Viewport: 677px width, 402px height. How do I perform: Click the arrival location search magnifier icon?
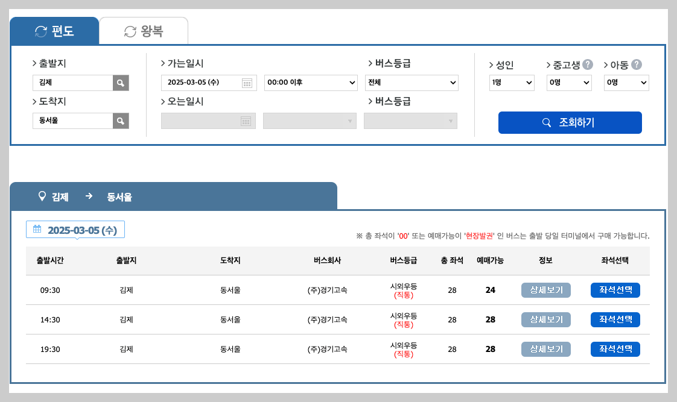pyautogui.click(x=121, y=121)
